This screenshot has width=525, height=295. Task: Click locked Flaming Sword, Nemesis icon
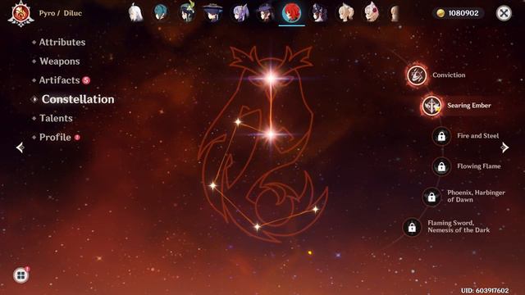coord(412,228)
